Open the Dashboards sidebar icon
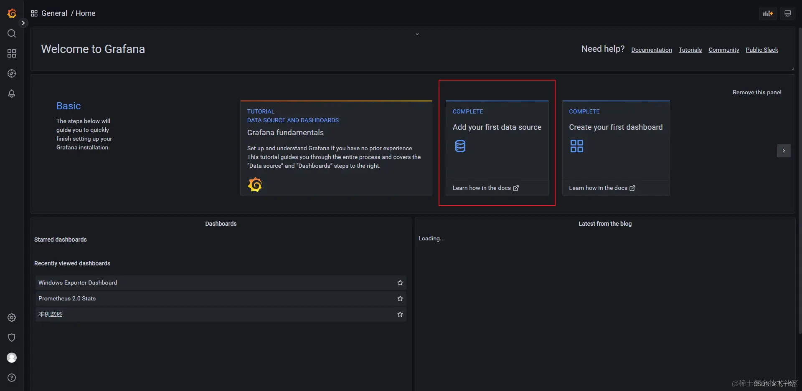Image resolution: width=802 pixels, height=391 pixels. [12, 53]
